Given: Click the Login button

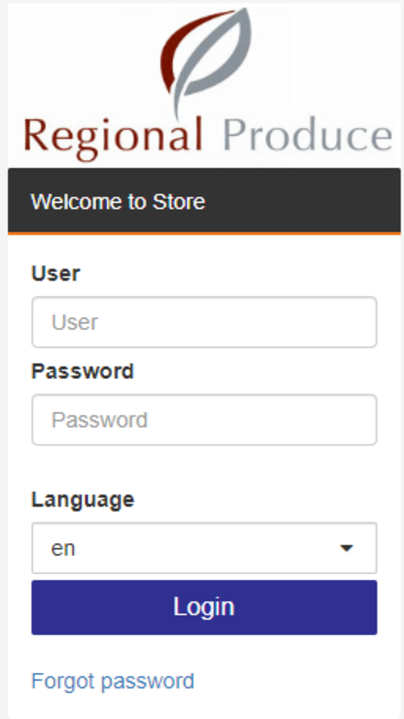Looking at the screenshot, I should pos(204,607).
